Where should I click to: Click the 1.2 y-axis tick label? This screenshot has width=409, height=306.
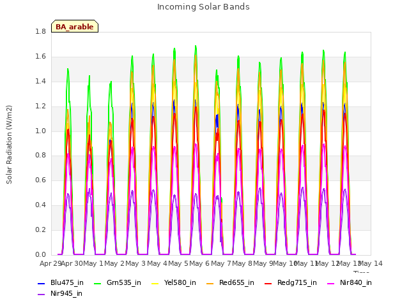(x=40, y=106)
